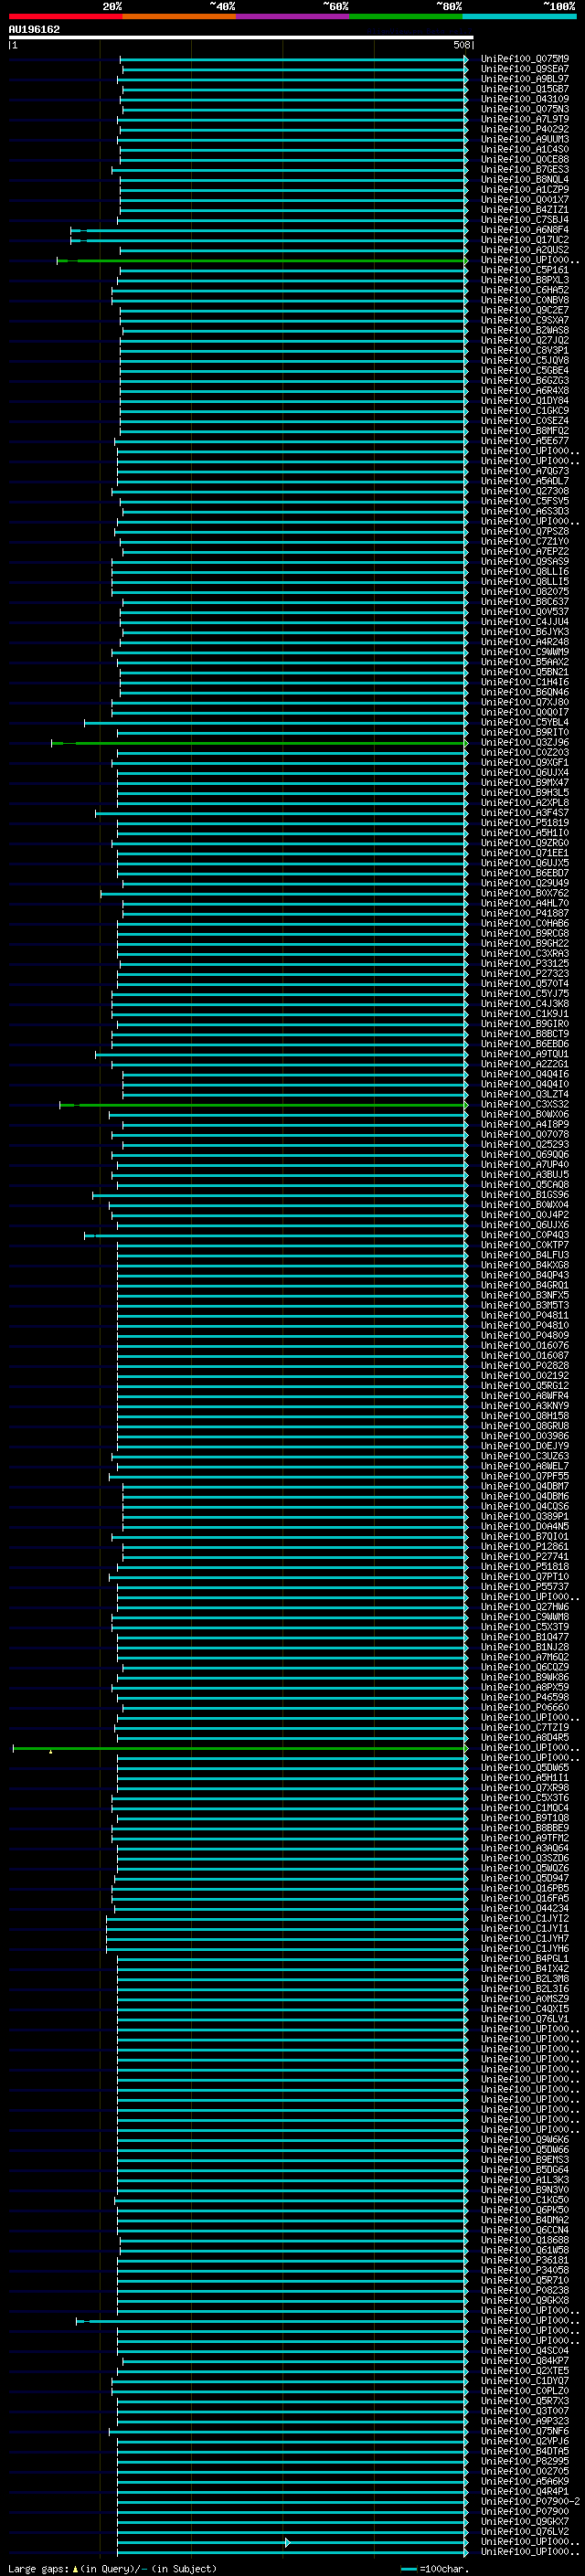Open hit UniRef100_P34058
The width and height of the screenshot is (585, 2576).
pos(525,2271)
